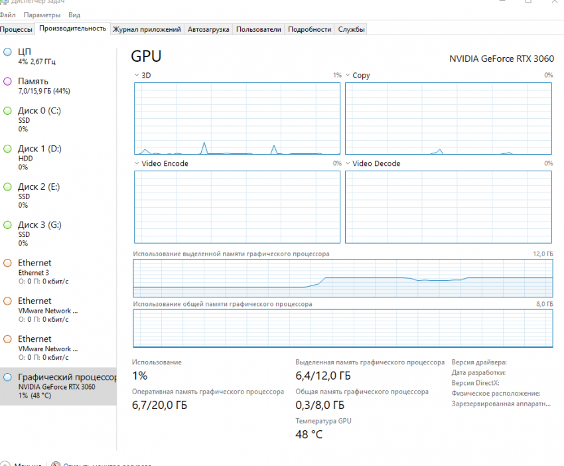This screenshot has height=466, width=564.
Task: Click the Память purple circle icon
Action: (x=7, y=82)
